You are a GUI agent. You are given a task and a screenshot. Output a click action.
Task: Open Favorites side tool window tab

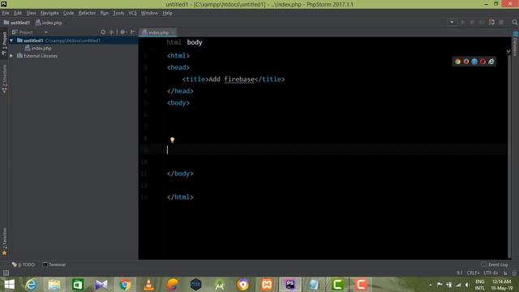4,242
